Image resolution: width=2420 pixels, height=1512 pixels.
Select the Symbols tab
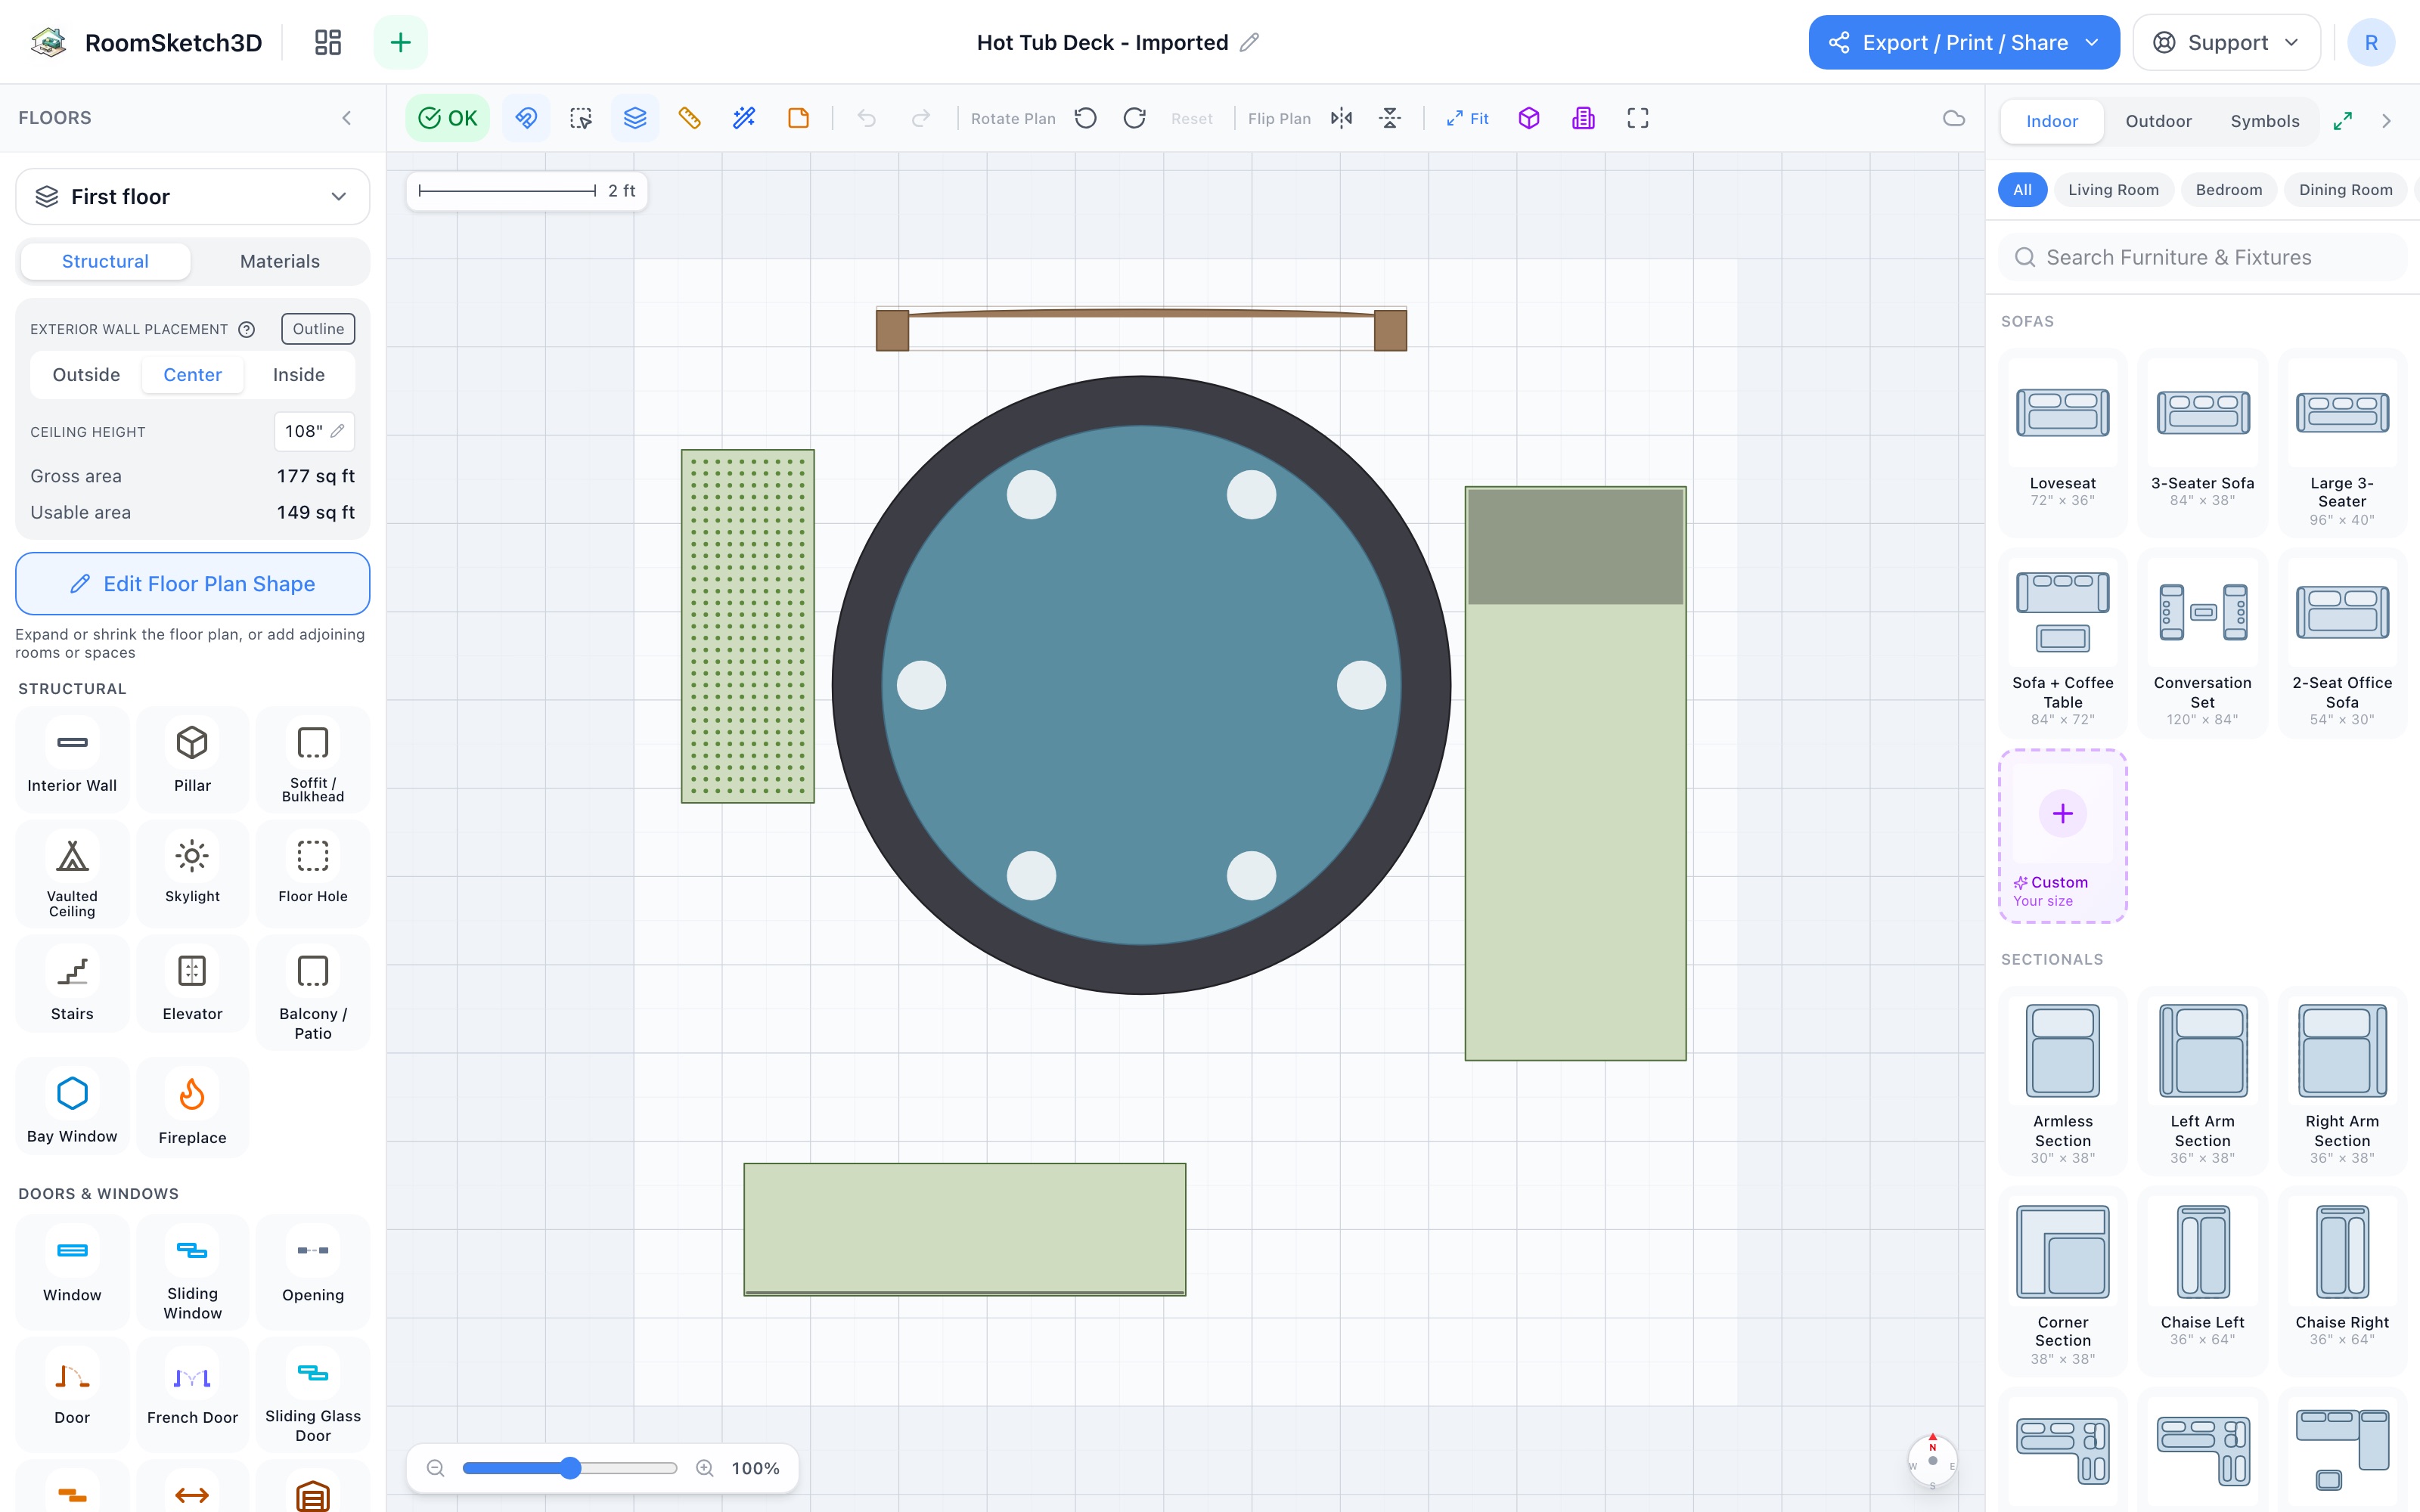(x=2264, y=121)
